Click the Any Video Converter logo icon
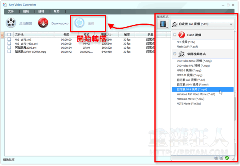This screenshot has height=166, width=240. tap(5, 5)
